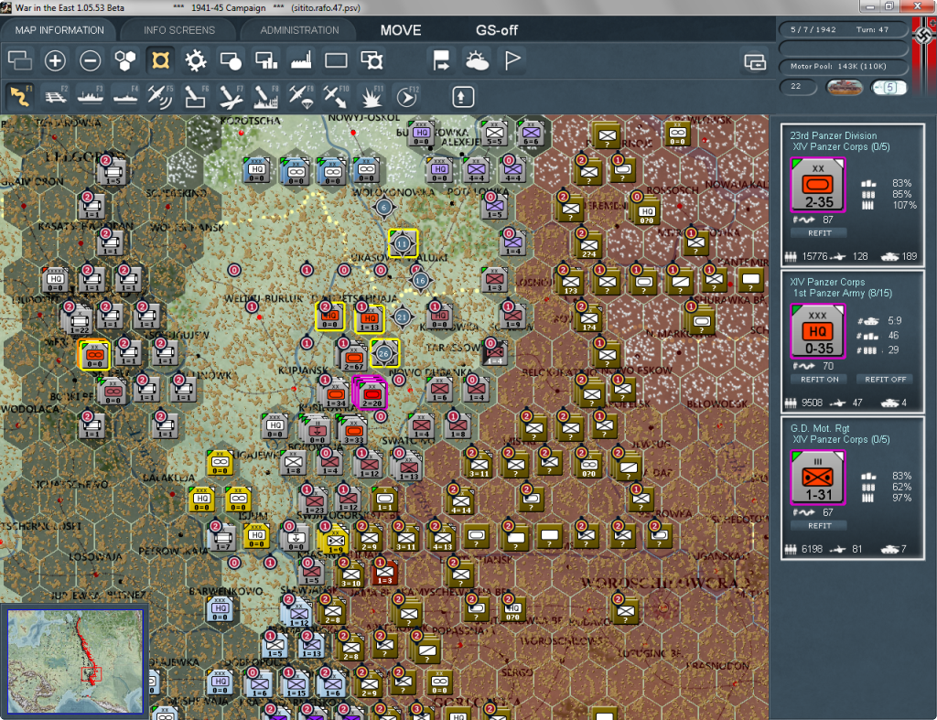Screen dimensions: 937x720
Task: Select the magenta-highlighted 2=20 panzer stack on map
Action: 371,393
